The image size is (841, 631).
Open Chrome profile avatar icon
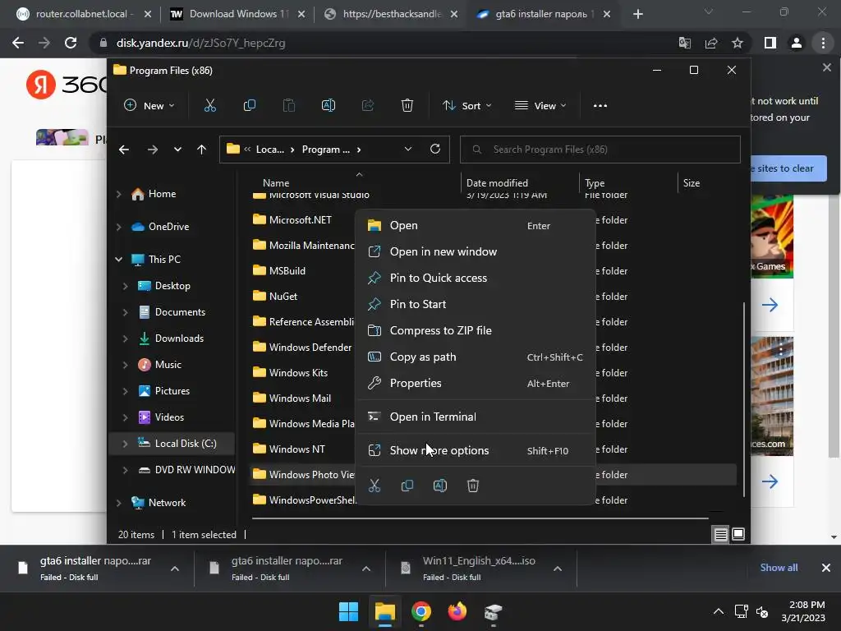797,43
